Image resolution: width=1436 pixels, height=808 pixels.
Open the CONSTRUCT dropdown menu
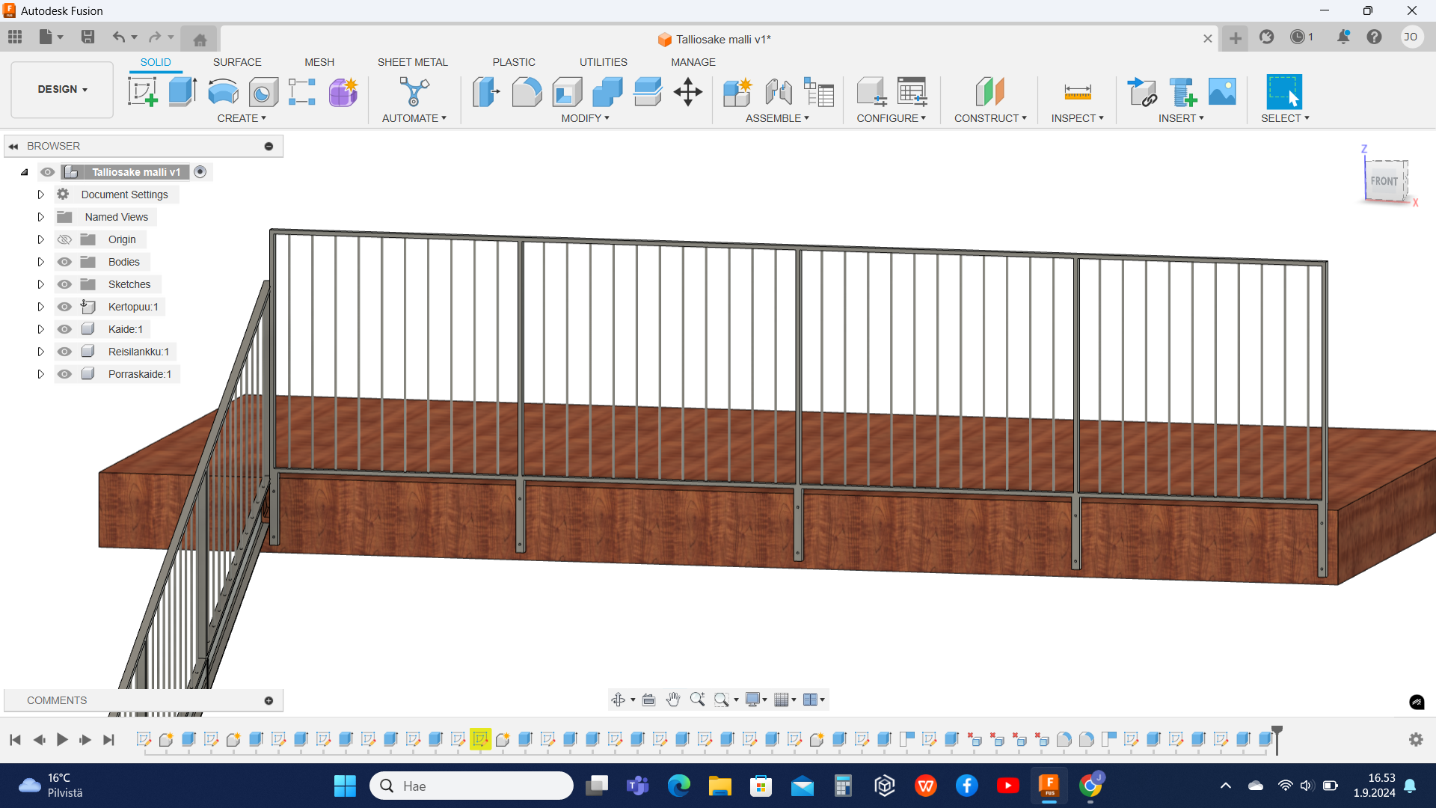click(989, 118)
